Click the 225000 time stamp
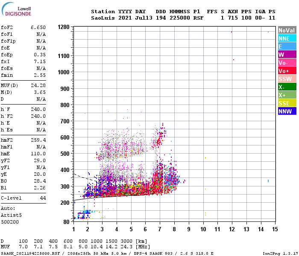The height and width of the screenshot is (256, 299). pos(180,18)
